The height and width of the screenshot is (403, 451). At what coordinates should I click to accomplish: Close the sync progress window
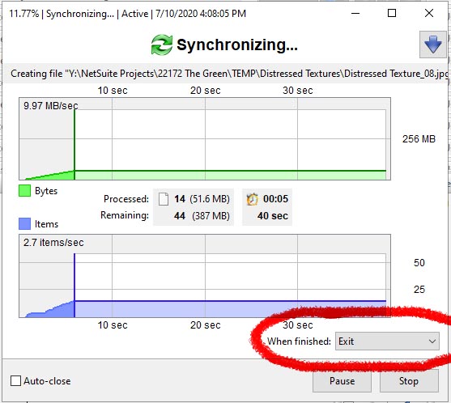click(x=429, y=13)
